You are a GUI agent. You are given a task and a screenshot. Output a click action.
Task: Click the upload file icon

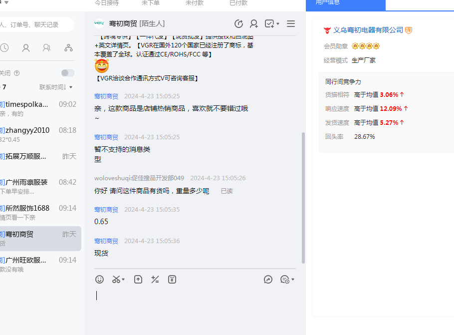138,280
